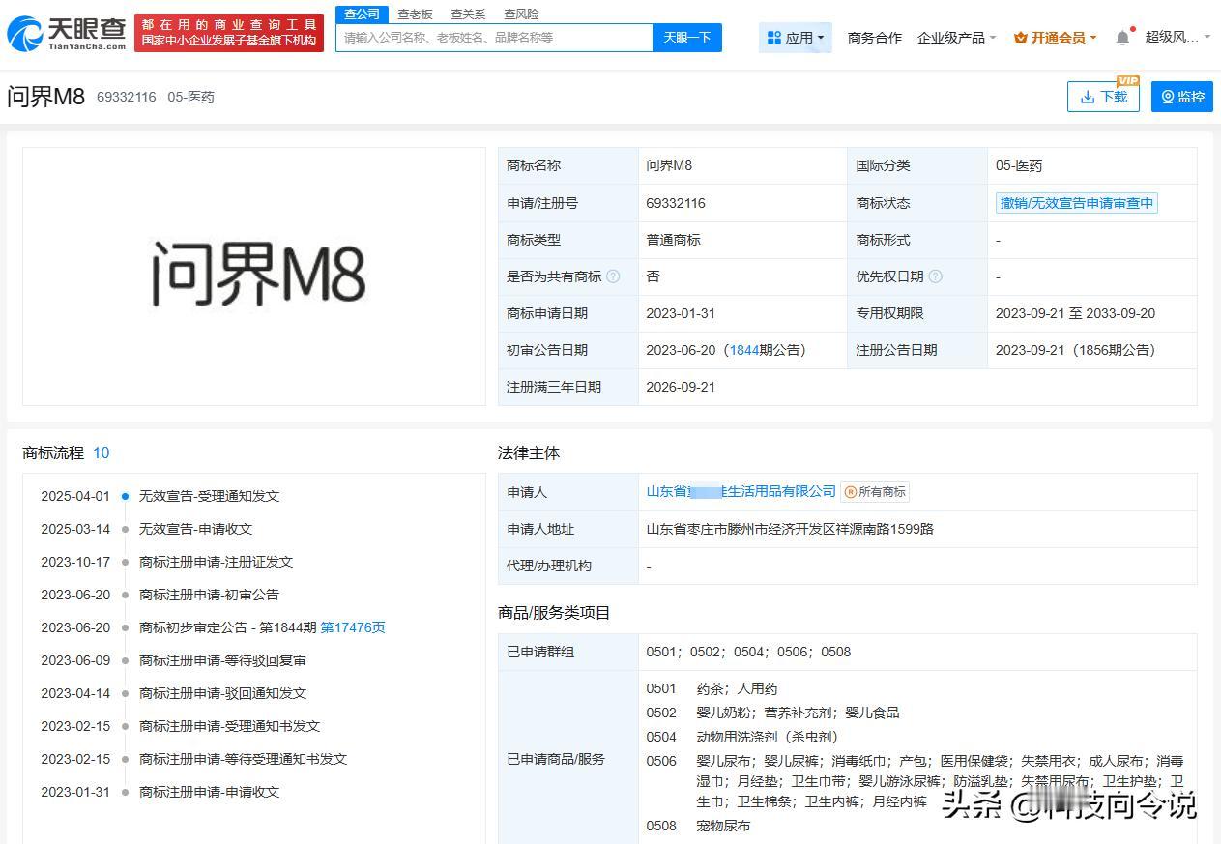
Task: Focus the company name search input
Action: coord(494,38)
